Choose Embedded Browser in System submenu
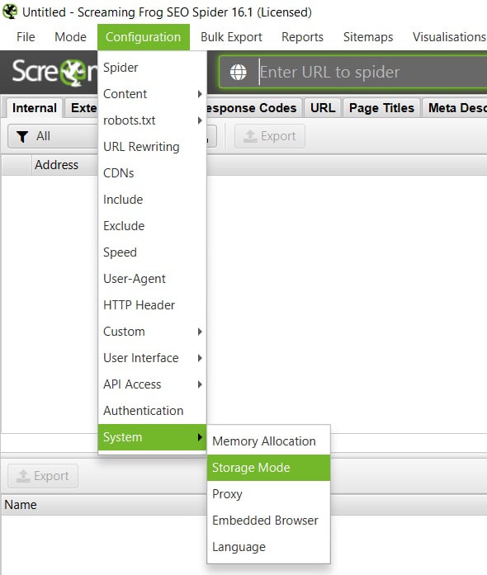The width and height of the screenshot is (487, 575). (268, 521)
